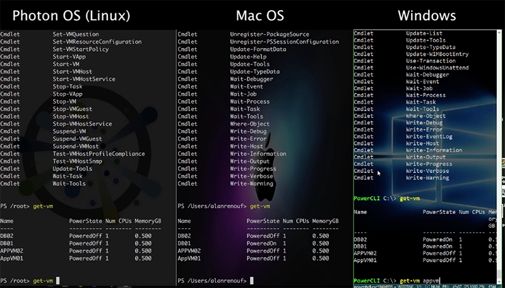505x288 pixels.
Task: Click 'Test-VMHostProfileCompliance' in the Photon OS list
Action: click(99, 153)
